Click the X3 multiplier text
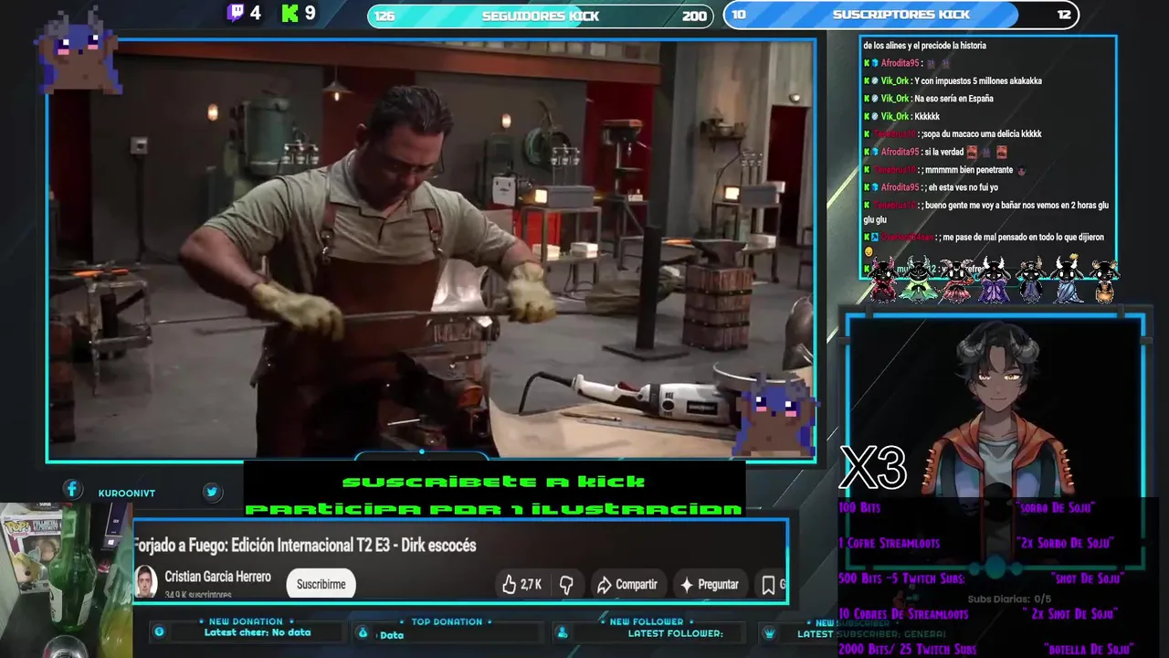This screenshot has height=658, width=1169. (873, 468)
